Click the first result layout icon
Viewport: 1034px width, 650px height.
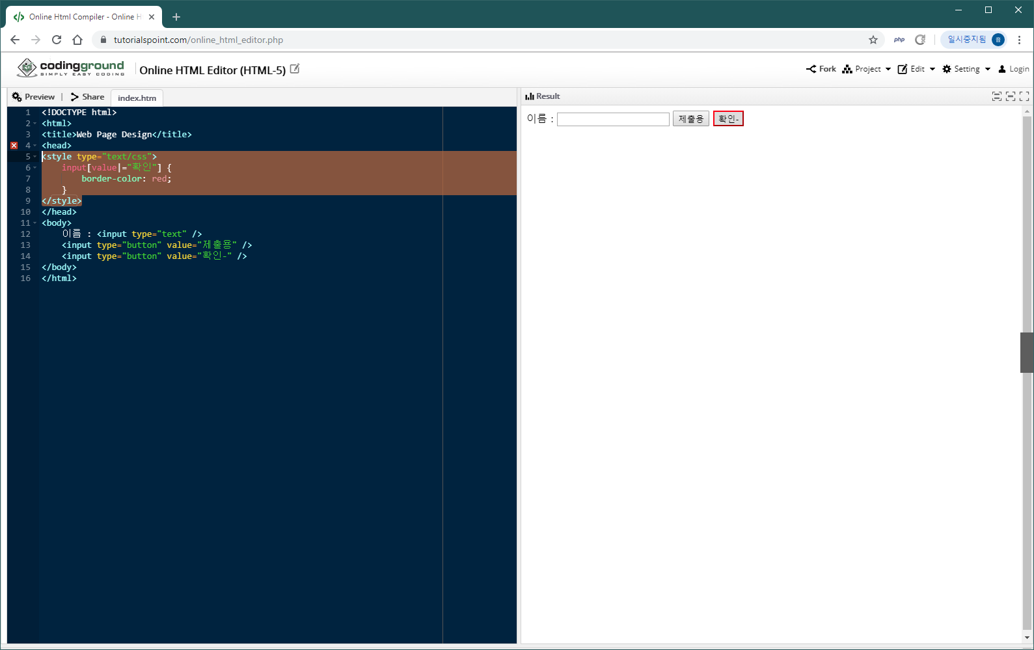(x=997, y=96)
